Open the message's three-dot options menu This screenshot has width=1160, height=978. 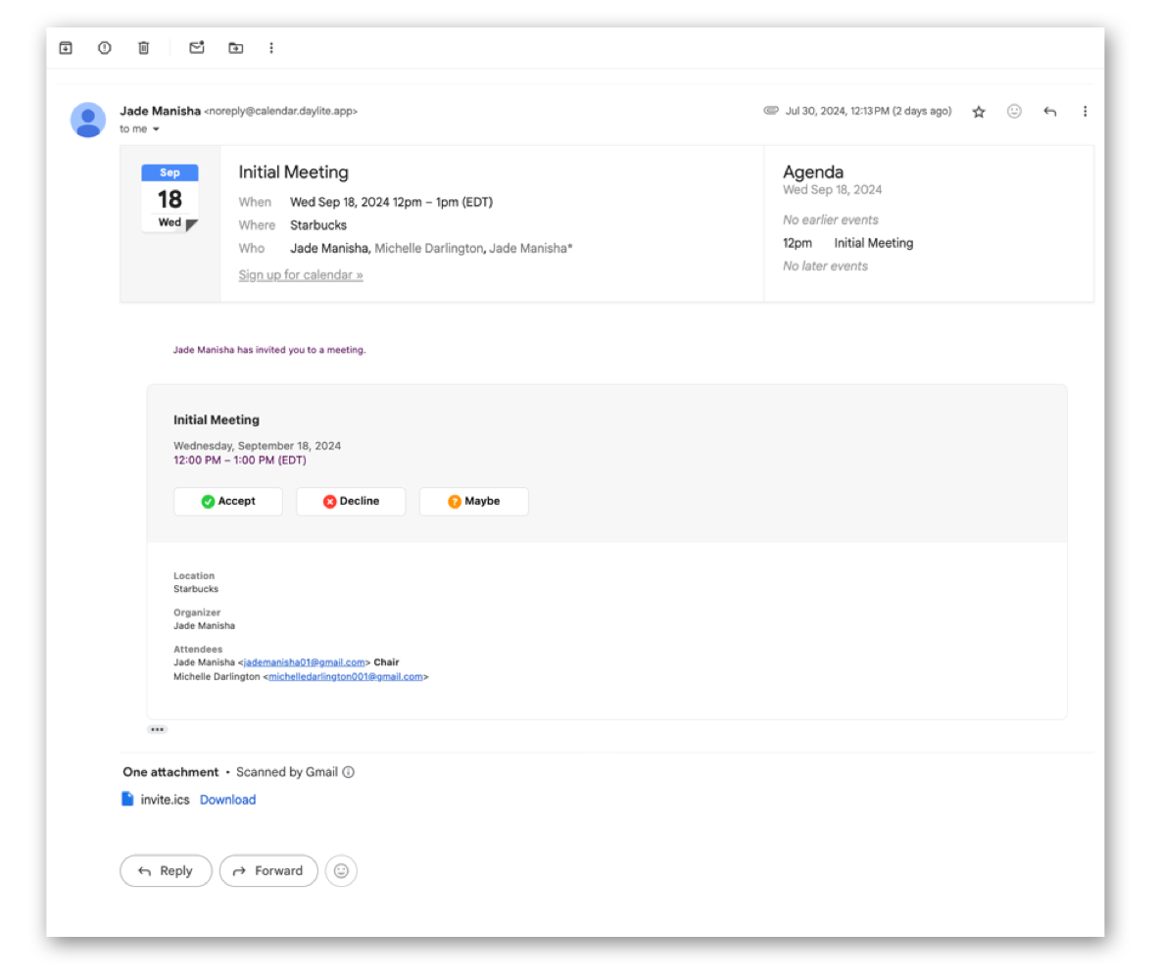[x=1085, y=112]
